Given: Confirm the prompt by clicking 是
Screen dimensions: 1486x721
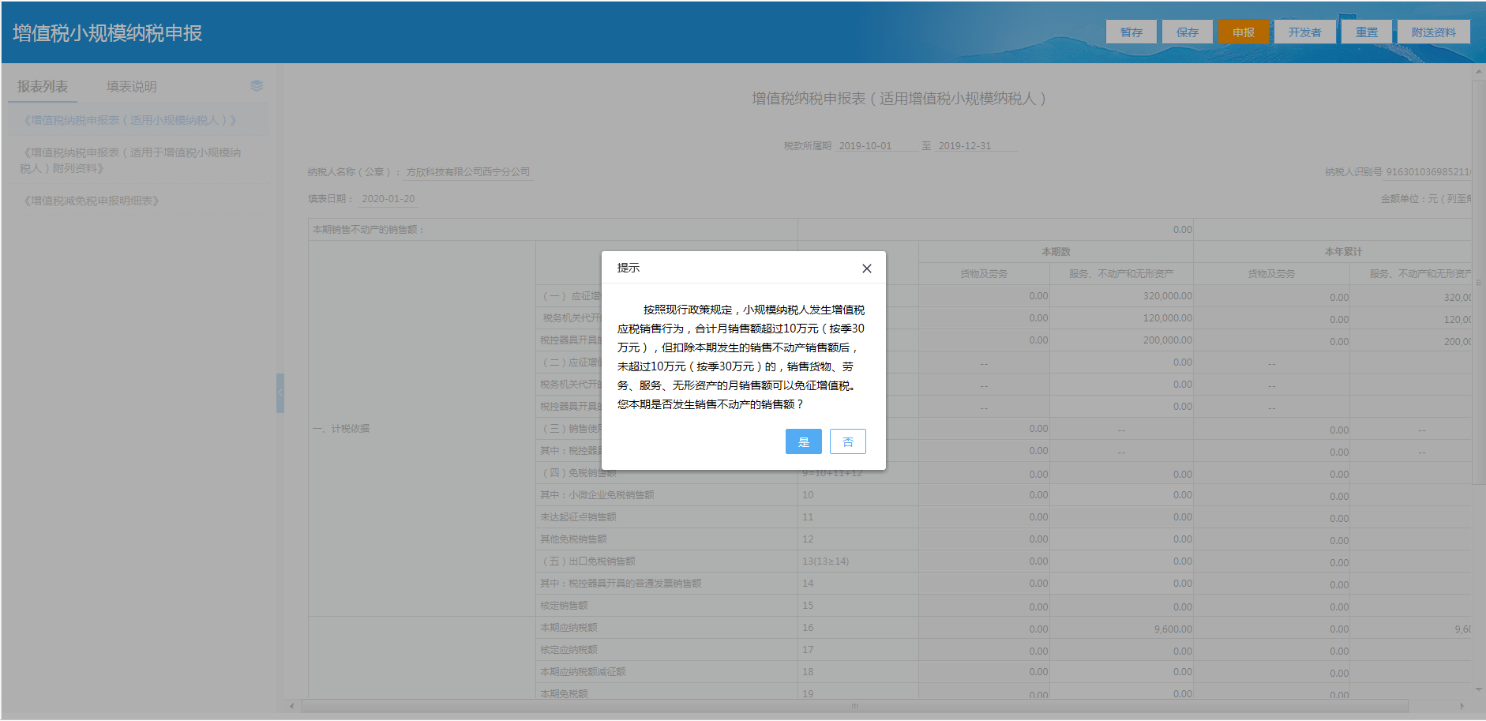Looking at the screenshot, I should pyautogui.click(x=803, y=441).
